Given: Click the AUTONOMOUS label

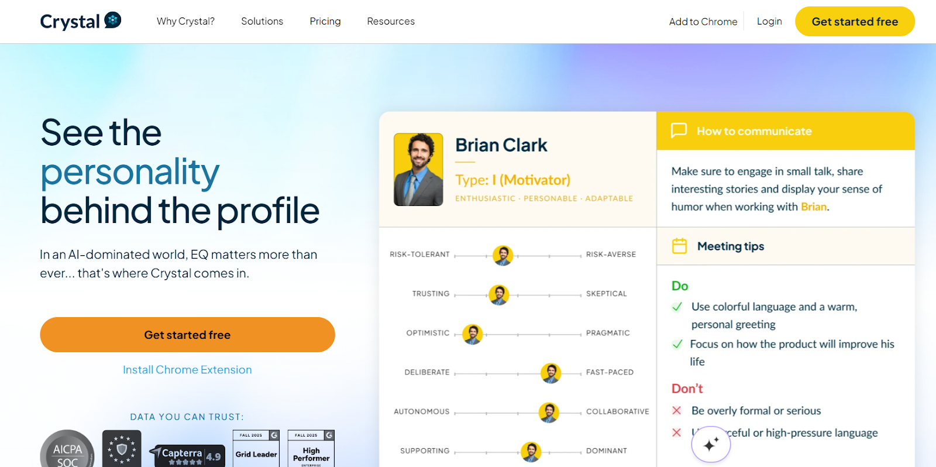Looking at the screenshot, I should pos(422,412).
